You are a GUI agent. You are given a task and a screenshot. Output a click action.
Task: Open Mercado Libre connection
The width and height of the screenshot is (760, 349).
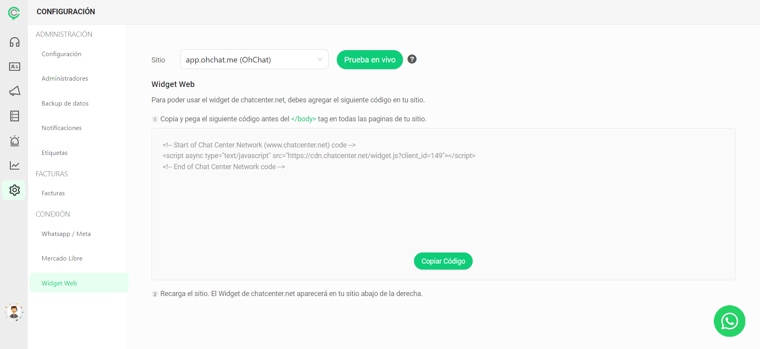(x=62, y=258)
